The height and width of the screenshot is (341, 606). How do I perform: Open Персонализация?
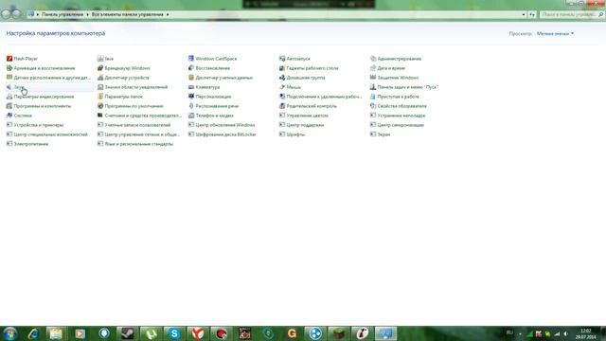coord(209,97)
